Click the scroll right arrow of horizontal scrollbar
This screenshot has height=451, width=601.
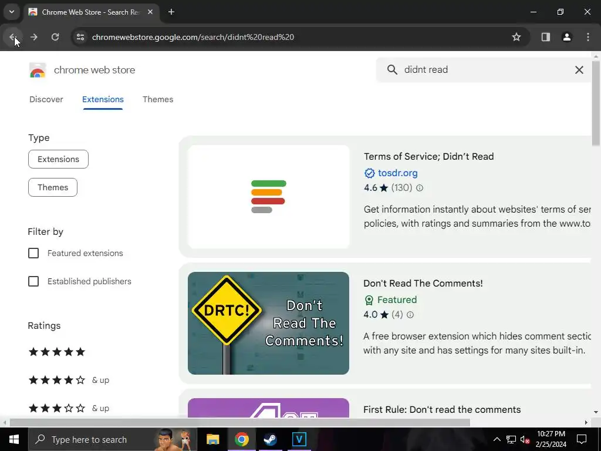[586, 422]
